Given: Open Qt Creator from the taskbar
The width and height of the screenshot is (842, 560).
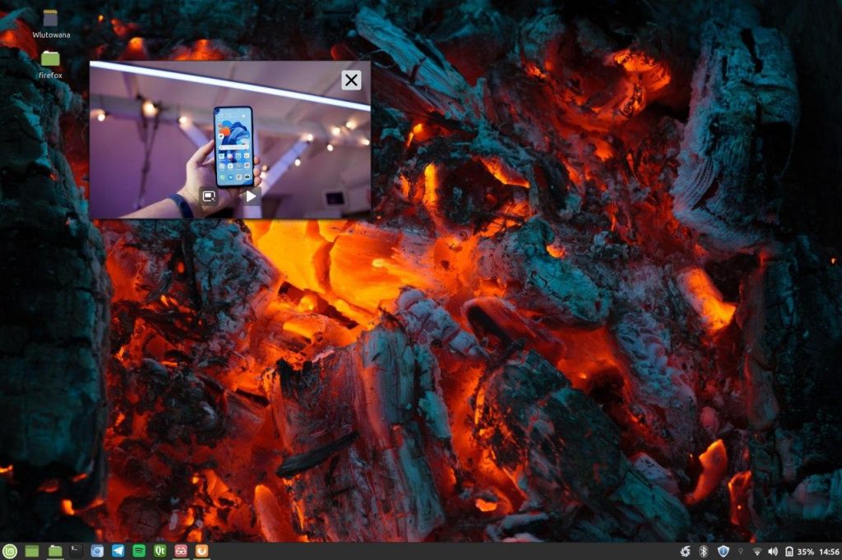Looking at the screenshot, I should pyautogui.click(x=162, y=551).
